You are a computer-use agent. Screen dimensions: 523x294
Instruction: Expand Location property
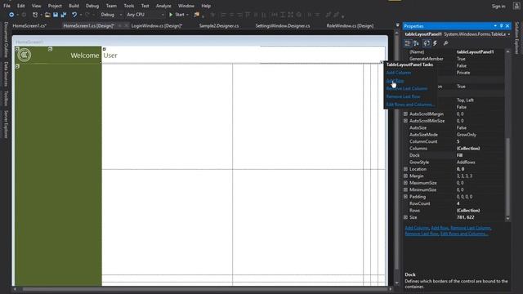(x=405, y=169)
